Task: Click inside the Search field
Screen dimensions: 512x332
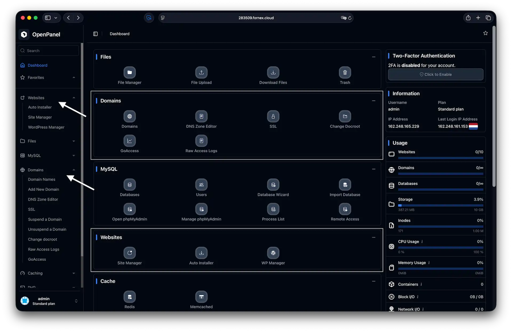Action: 48,51
